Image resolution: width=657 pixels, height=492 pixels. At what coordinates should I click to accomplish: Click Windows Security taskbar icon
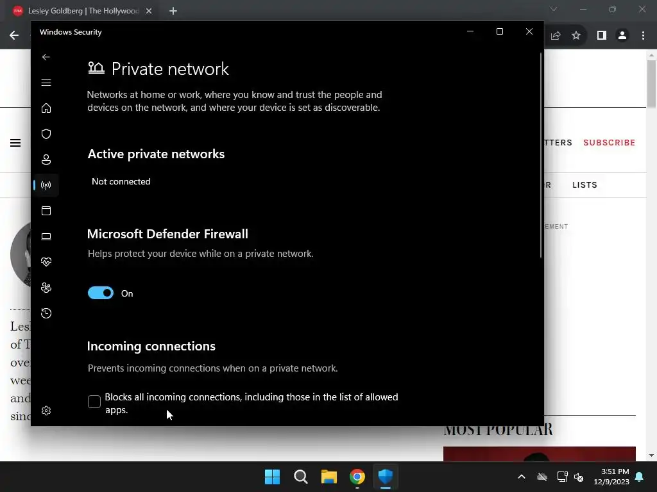coord(386,477)
